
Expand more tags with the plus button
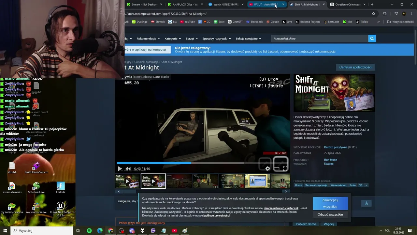[x=366, y=185]
